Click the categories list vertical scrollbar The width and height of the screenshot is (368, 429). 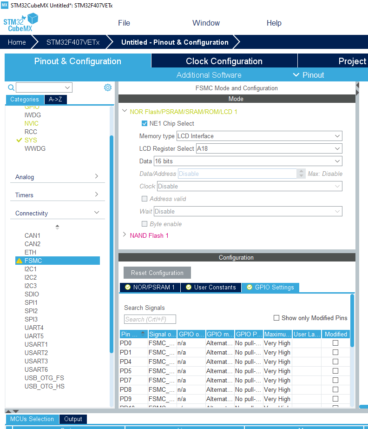(x=111, y=243)
